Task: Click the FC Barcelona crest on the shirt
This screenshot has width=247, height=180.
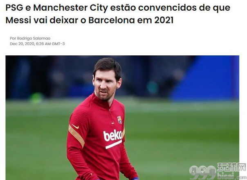Action: [x=120, y=120]
